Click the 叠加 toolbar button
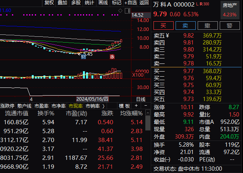Image resolution: width=243 pixels, height=173 pixels. (x=62, y=3)
